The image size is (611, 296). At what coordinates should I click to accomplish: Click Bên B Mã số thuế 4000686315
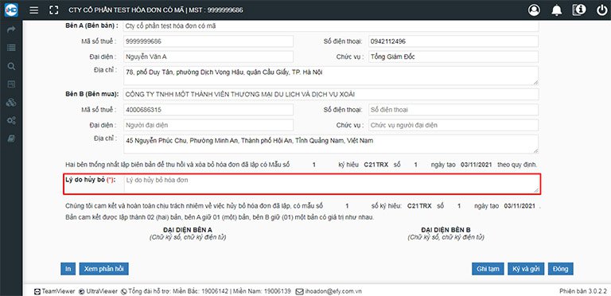(x=208, y=110)
